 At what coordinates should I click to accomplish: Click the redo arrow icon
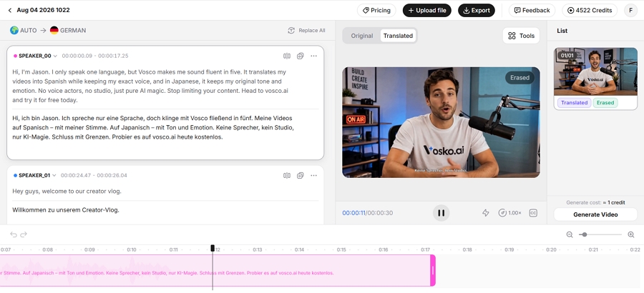click(x=24, y=234)
